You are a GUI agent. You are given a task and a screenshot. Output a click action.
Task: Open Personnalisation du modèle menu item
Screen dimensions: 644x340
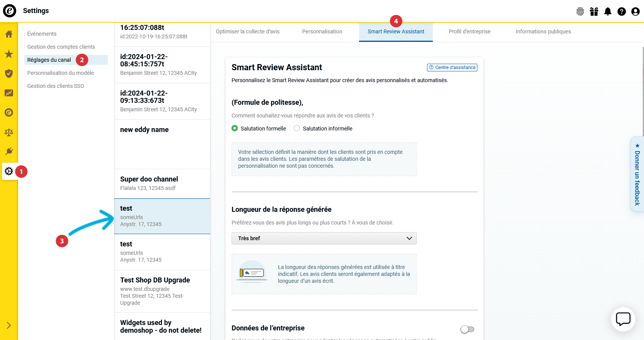60,73
